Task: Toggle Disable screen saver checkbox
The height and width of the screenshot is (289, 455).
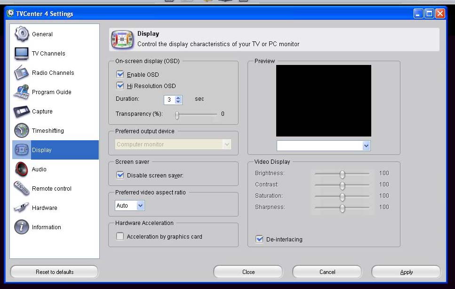Action: pyautogui.click(x=120, y=175)
